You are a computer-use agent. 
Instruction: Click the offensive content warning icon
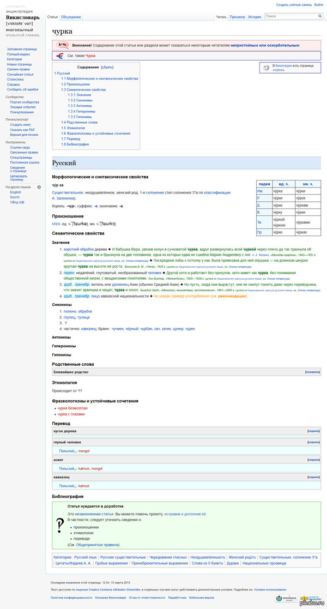click(62, 45)
